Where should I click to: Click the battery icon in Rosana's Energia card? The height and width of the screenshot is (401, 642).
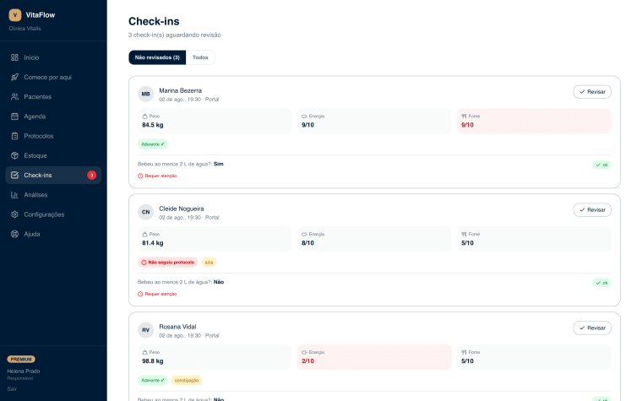point(304,352)
